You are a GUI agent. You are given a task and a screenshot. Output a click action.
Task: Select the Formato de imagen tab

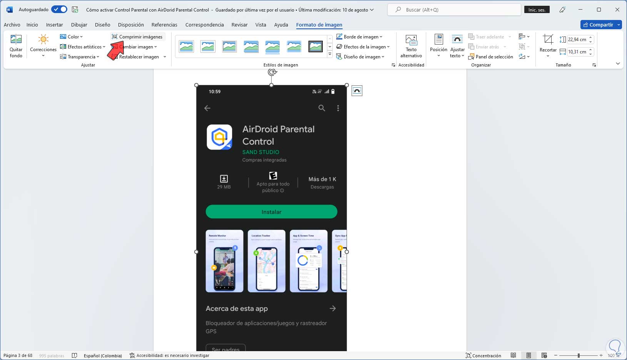click(319, 25)
